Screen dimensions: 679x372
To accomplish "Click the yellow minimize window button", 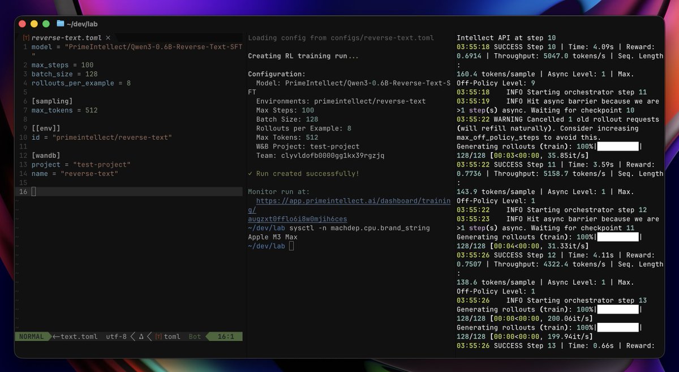I will tap(34, 24).
